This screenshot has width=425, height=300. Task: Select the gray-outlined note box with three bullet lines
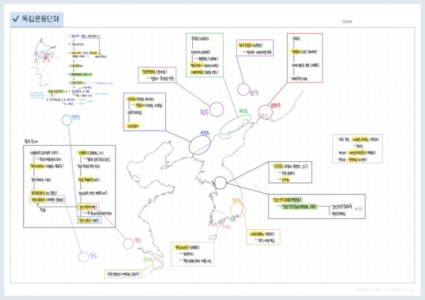(x=358, y=149)
